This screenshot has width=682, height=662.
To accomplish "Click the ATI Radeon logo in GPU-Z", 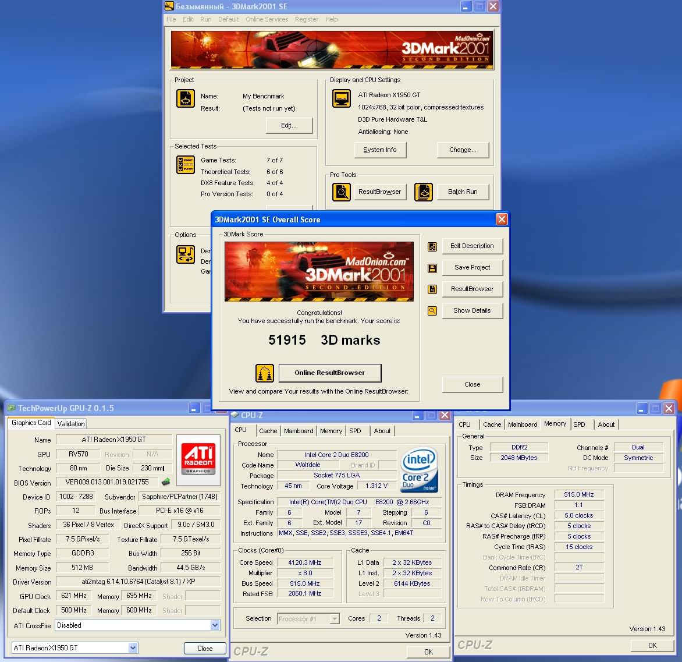I will coord(198,459).
